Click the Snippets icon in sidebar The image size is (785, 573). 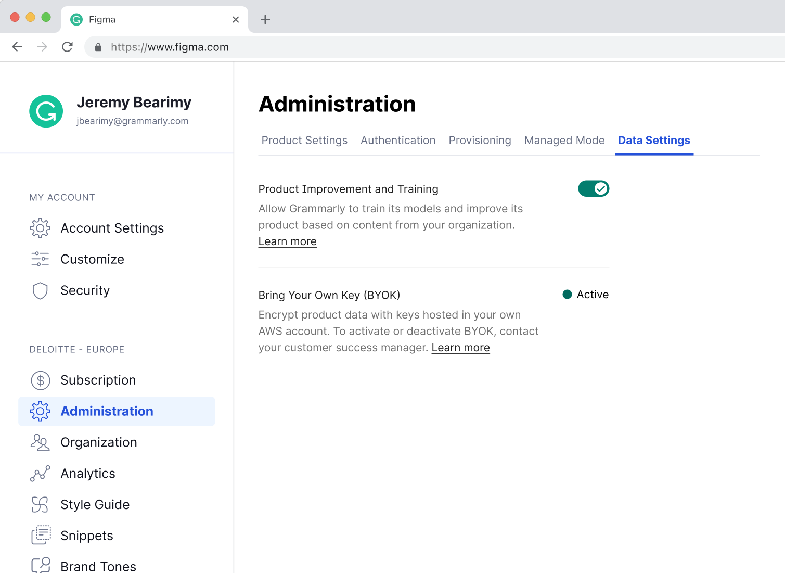pos(40,536)
